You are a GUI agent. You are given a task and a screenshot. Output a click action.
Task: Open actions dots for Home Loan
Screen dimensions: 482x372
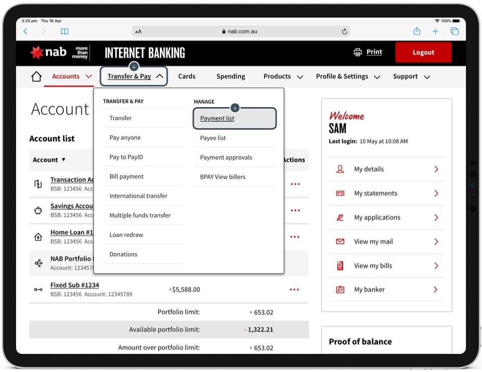[x=295, y=237]
